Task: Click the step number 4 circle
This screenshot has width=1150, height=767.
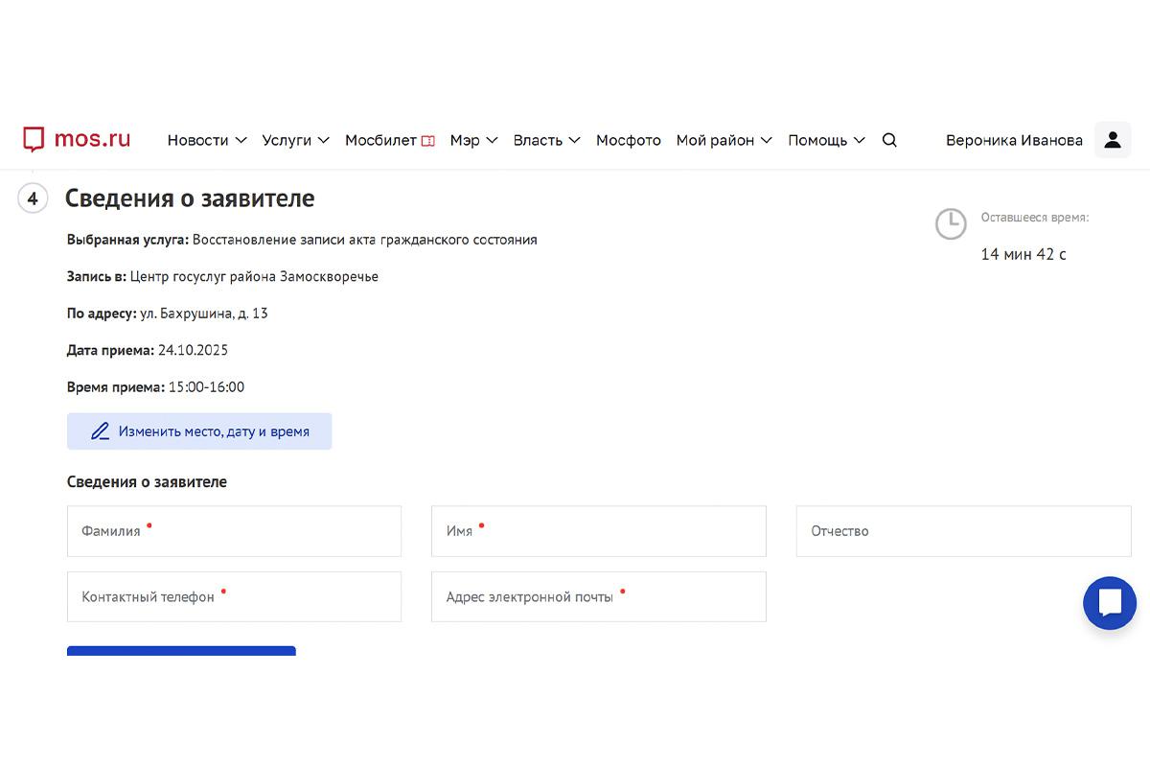Action: click(33, 198)
